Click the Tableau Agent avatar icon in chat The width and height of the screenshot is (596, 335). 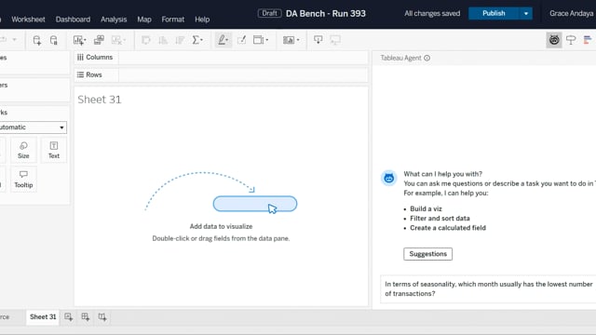click(389, 178)
